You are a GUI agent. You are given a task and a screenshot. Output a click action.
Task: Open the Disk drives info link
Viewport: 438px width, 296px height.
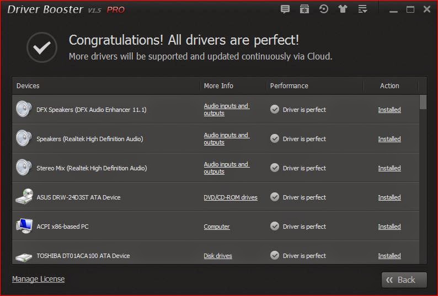point(217,256)
